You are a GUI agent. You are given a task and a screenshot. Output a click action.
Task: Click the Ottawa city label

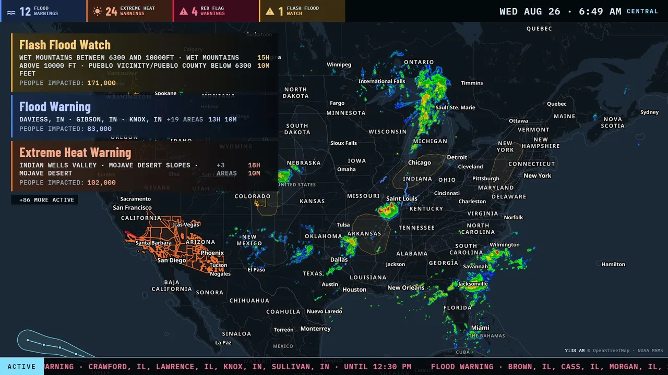click(518, 121)
